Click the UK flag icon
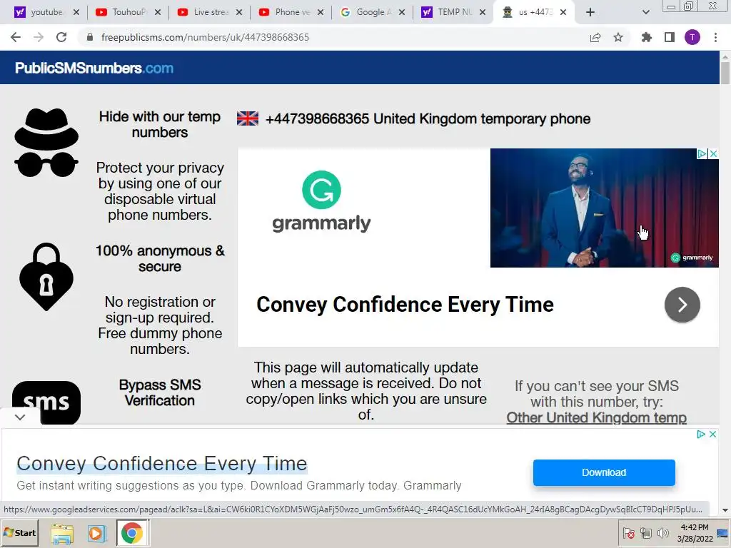The width and height of the screenshot is (731, 548). 248,118
